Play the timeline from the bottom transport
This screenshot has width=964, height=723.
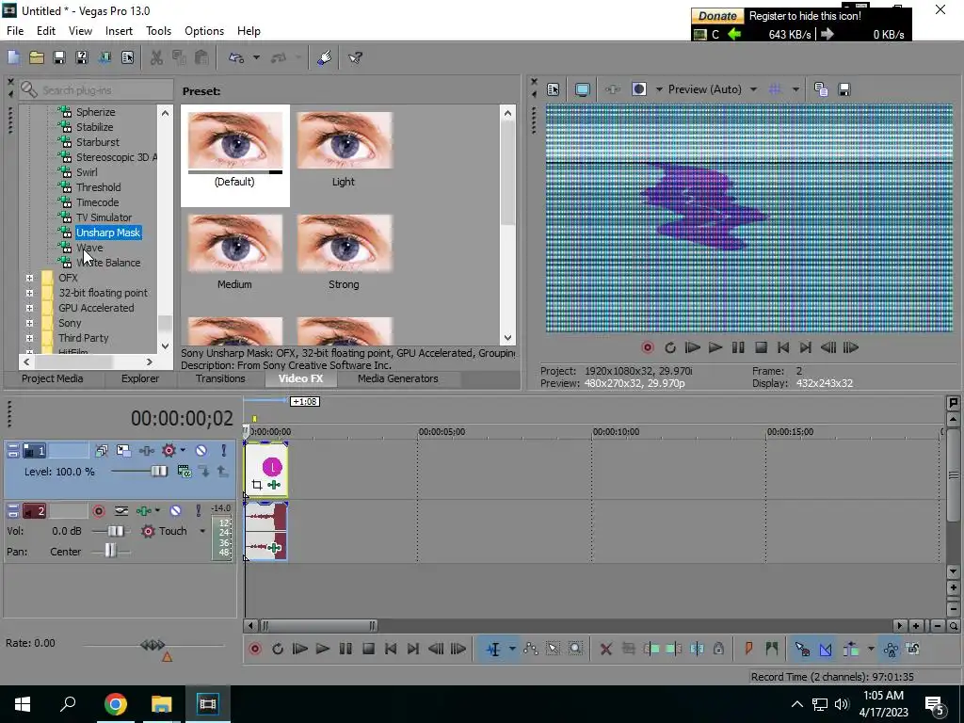tap(322, 650)
